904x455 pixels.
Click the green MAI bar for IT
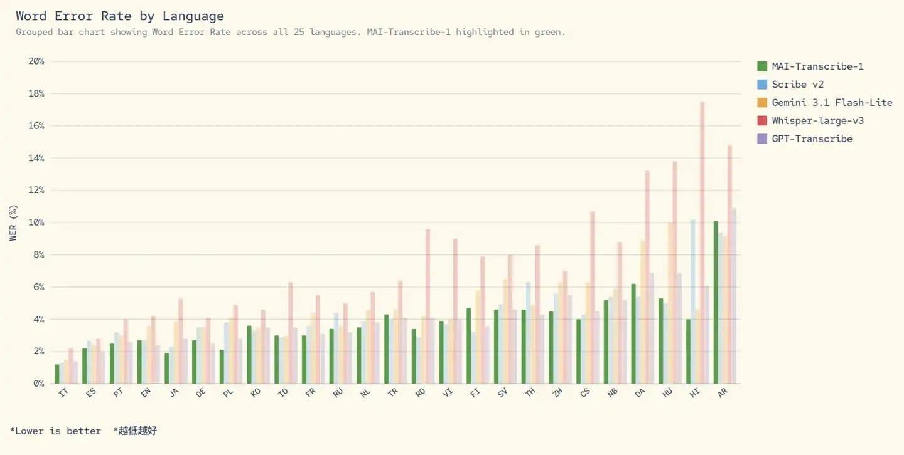[57, 374]
